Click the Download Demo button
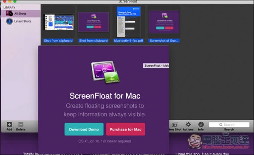The height and width of the screenshot is (155, 254). [x=84, y=129]
